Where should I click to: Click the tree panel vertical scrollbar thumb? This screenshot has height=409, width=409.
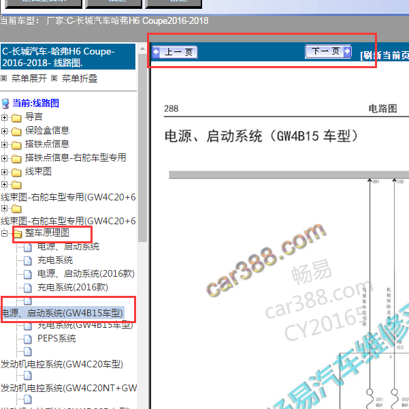click(142, 148)
